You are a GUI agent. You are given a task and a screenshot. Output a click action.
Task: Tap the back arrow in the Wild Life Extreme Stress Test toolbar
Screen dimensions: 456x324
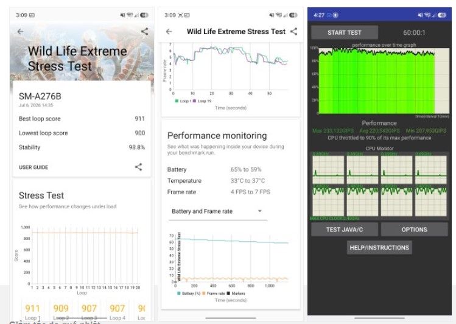(x=169, y=32)
